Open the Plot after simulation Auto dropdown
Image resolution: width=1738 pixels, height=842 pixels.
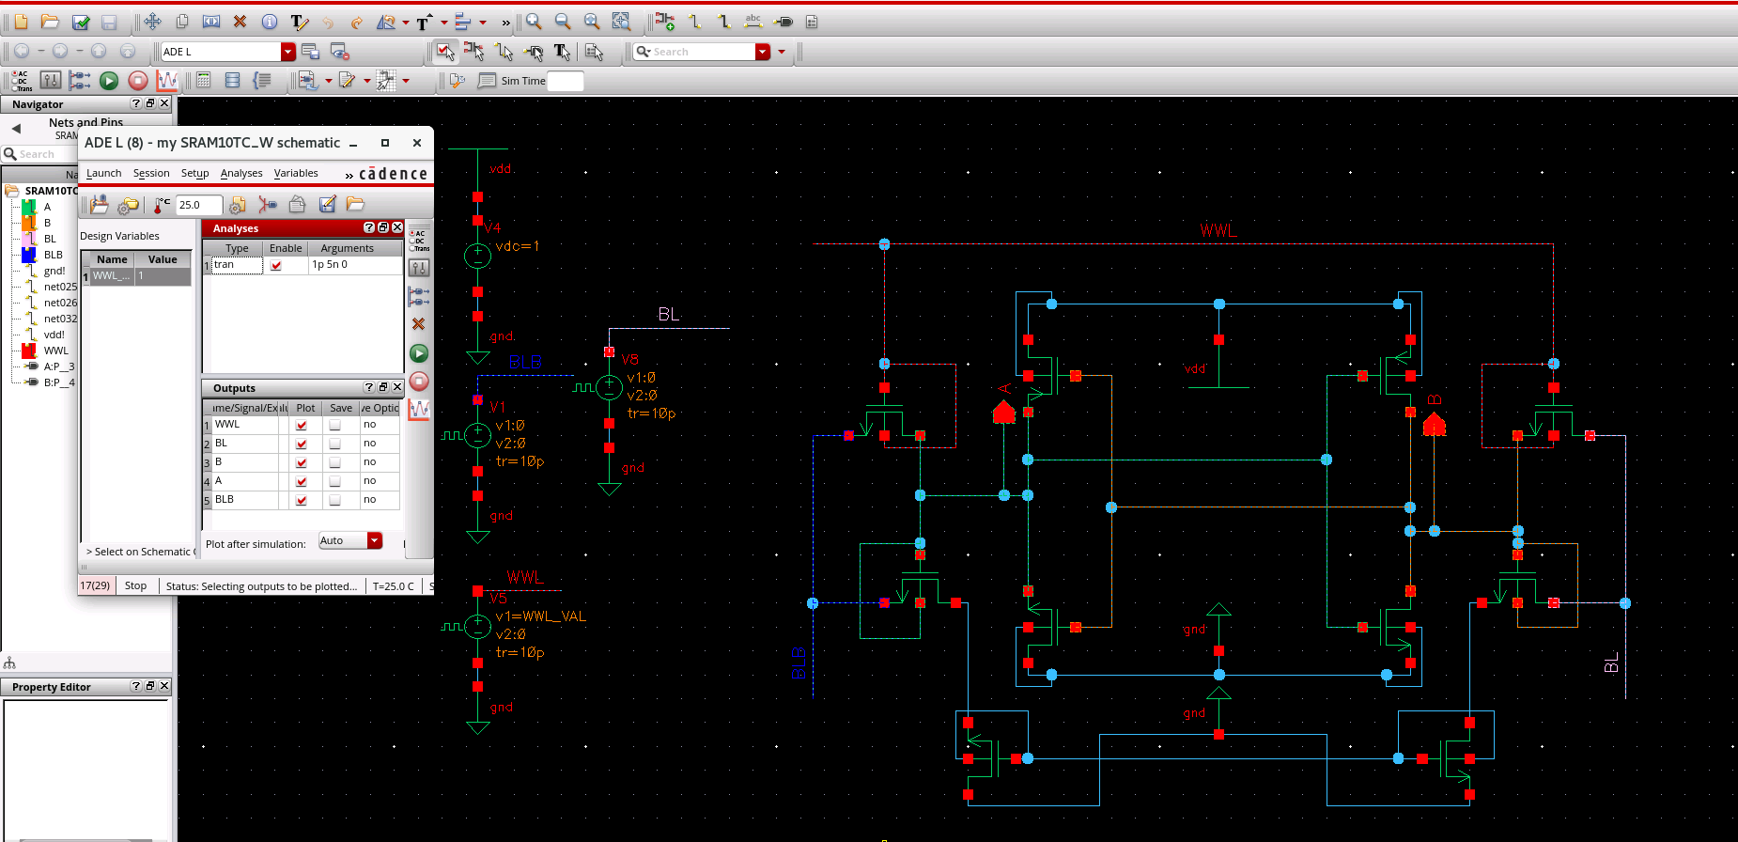pyautogui.click(x=375, y=540)
